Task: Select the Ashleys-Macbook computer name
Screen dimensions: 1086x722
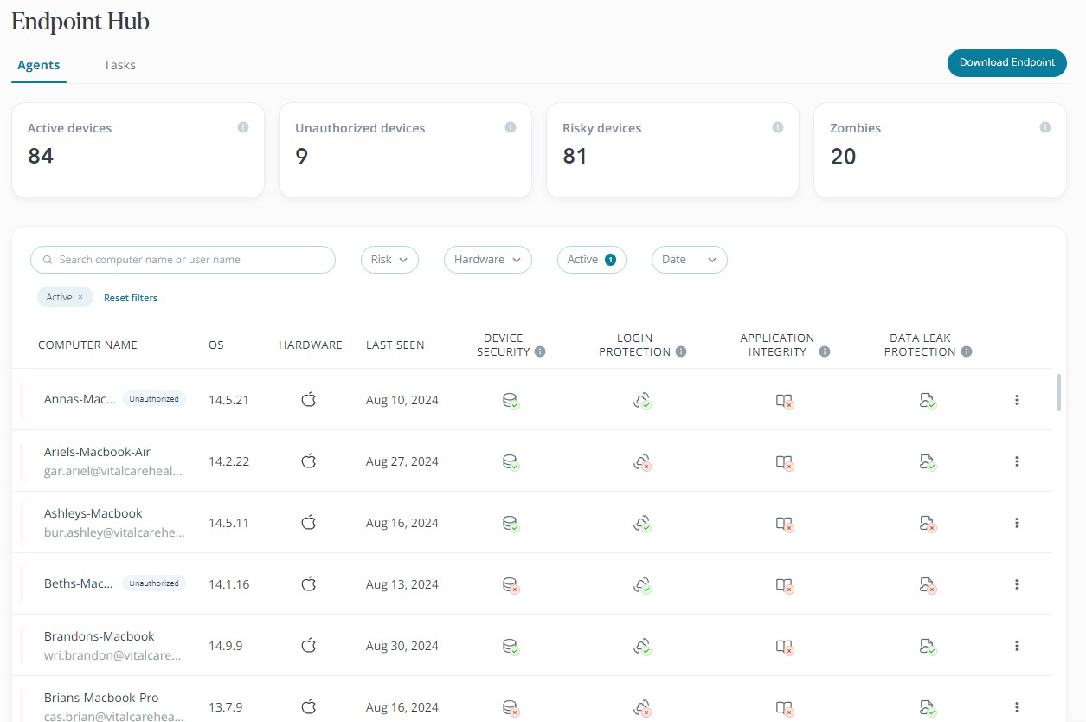Action: 93,513
